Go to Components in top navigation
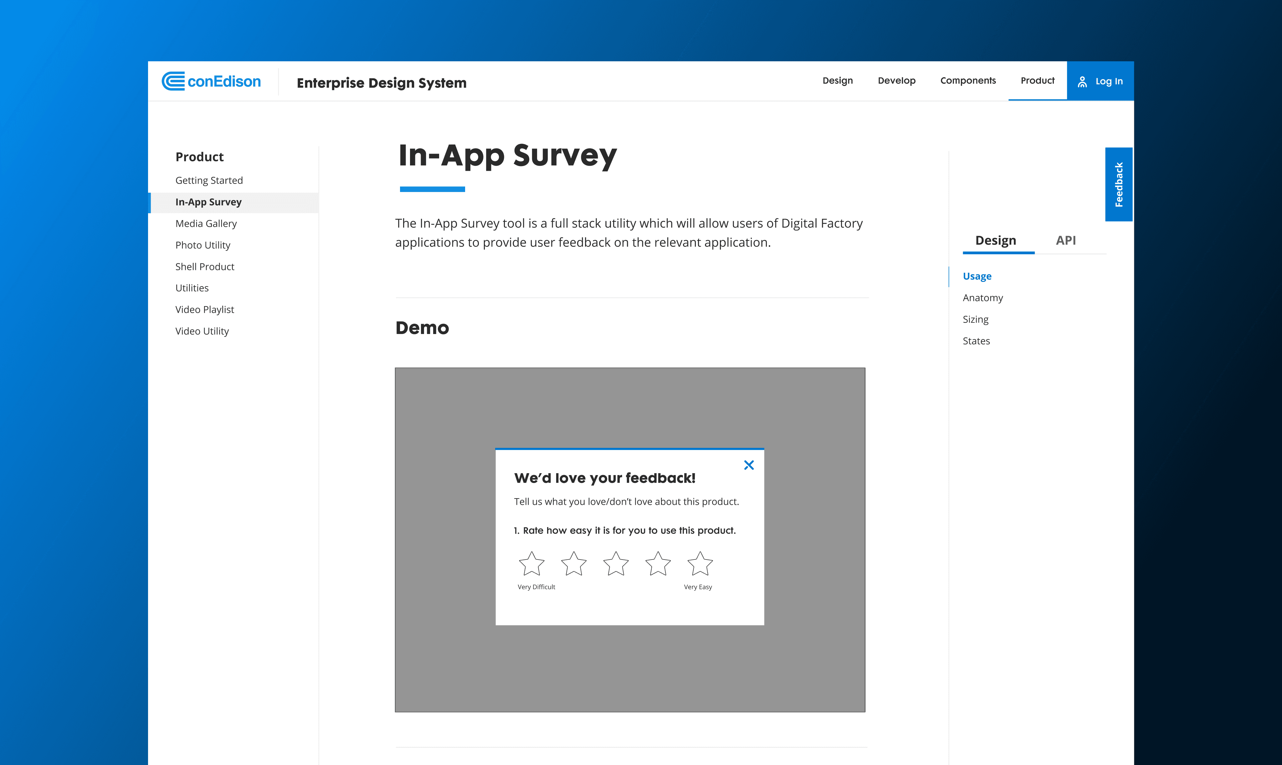Viewport: 1282px width, 765px height. coord(968,81)
